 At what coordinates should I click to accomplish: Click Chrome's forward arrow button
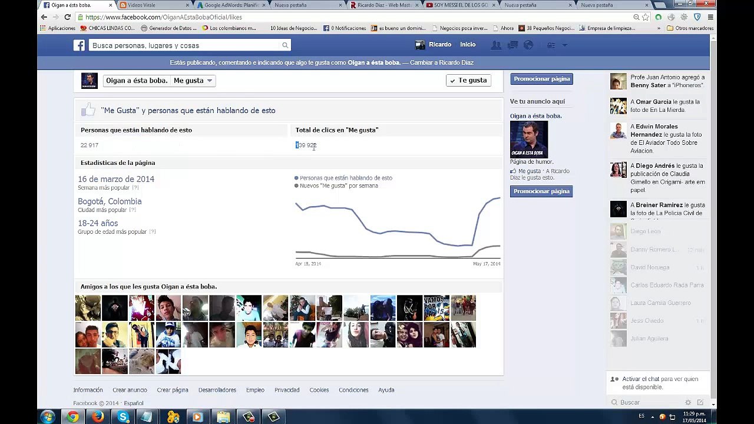pos(56,17)
